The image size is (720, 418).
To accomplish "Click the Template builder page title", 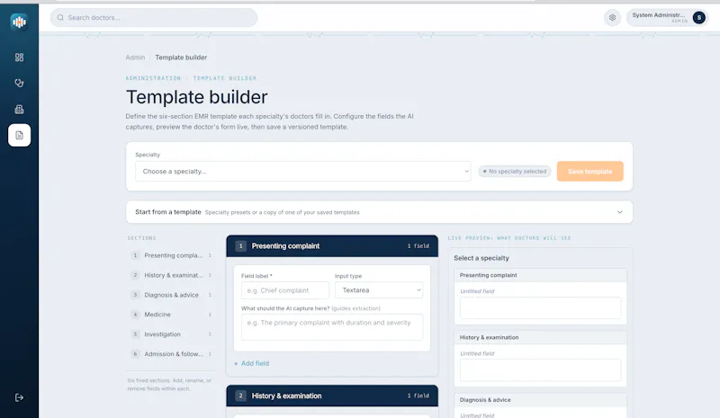I will [196, 97].
